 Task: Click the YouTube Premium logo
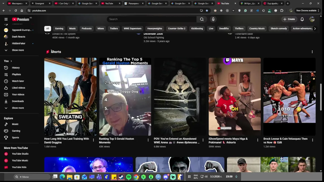pos(21,19)
